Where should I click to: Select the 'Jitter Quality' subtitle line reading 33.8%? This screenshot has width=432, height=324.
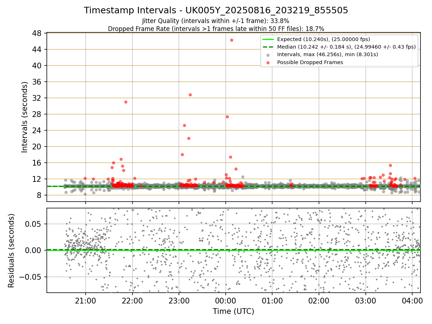pyautogui.click(x=216, y=21)
